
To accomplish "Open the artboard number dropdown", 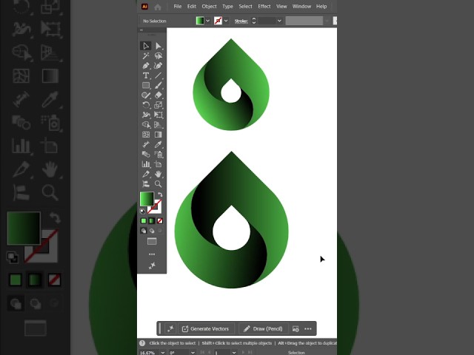I will point(234,353).
